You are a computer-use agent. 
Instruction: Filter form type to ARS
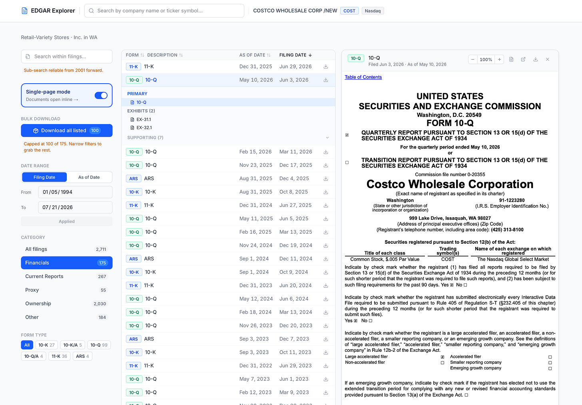click(x=83, y=356)
